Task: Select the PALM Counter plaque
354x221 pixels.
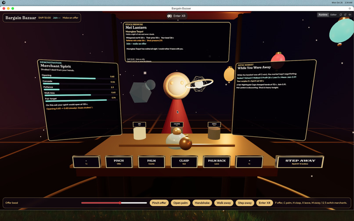Action: (152, 162)
